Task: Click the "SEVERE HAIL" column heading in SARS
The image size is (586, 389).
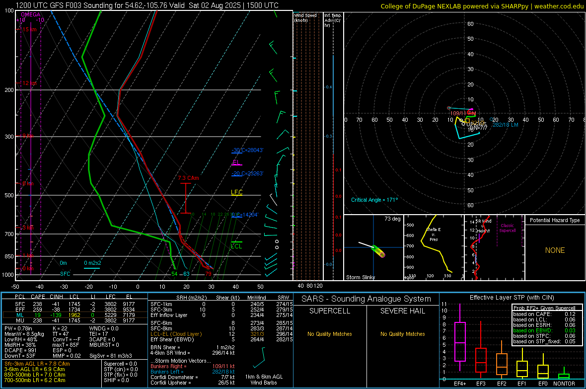Action: pos(402,311)
